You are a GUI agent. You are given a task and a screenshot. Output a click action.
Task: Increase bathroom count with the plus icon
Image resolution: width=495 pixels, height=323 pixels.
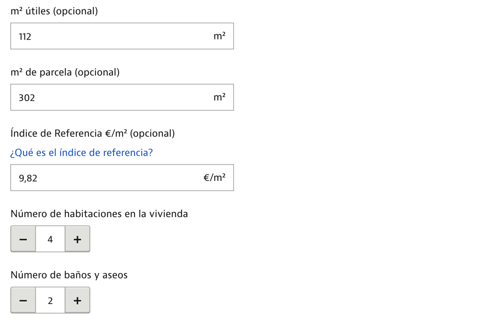click(77, 300)
